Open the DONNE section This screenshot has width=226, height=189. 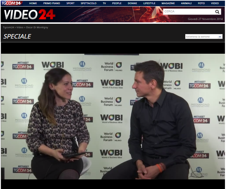click(x=132, y=3)
